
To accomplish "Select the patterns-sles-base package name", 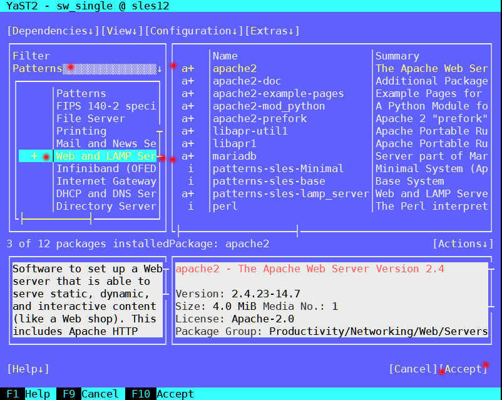I will [269, 181].
